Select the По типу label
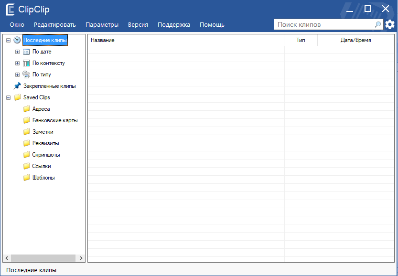The image size is (398, 276). 42,74
